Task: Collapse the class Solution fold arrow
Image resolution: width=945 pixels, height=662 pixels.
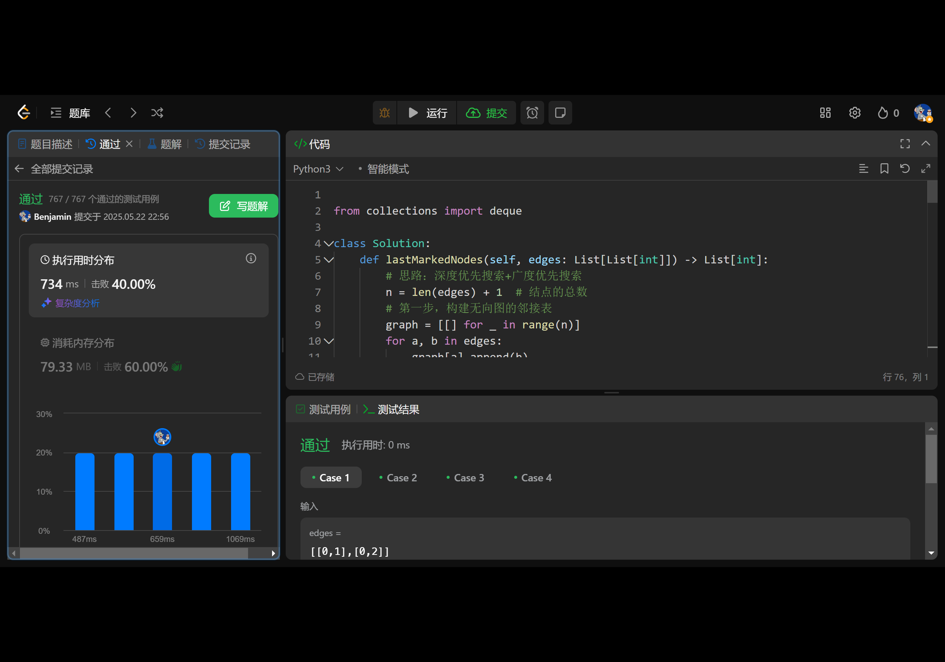Action: 329,243
